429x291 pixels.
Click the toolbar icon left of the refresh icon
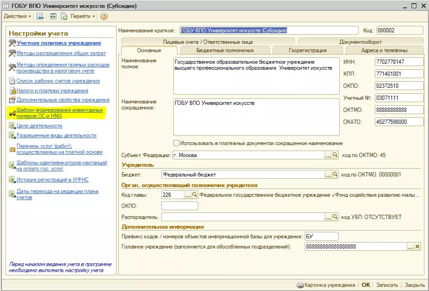[40, 17]
